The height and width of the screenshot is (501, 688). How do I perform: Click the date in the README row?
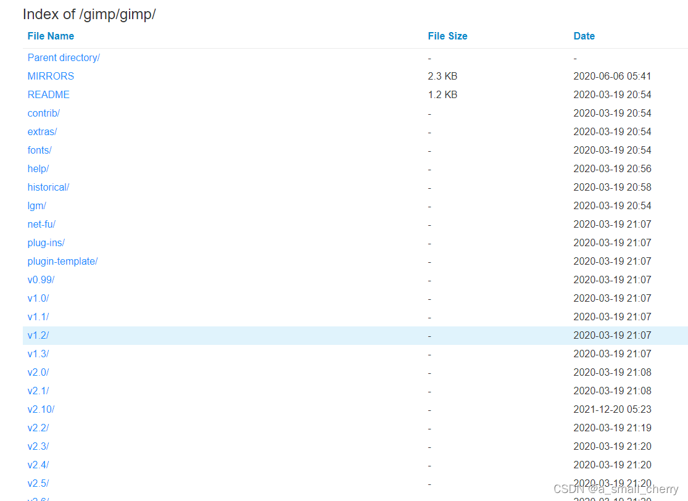click(x=612, y=95)
